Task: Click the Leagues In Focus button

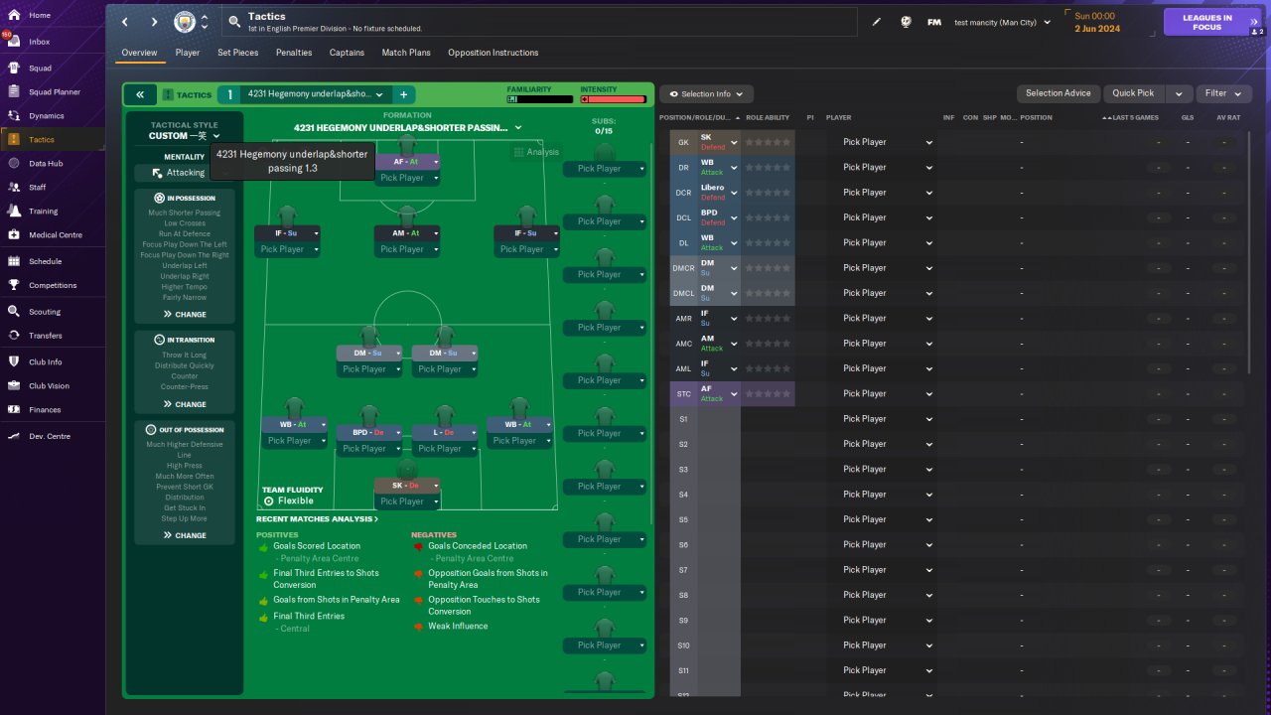Action: tap(1207, 22)
